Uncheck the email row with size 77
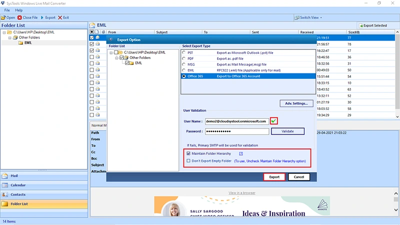This screenshot has width=400, height=225. (x=92, y=38)
